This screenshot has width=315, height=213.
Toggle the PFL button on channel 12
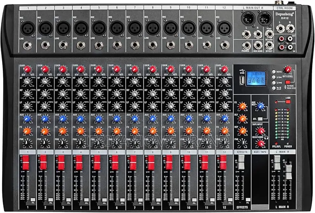230,200
